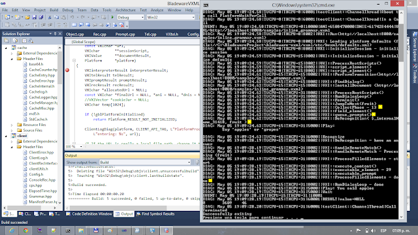Open the Analyze menu
The height and width of the screenshot is (235, 418).
click(x=157, y=10)
